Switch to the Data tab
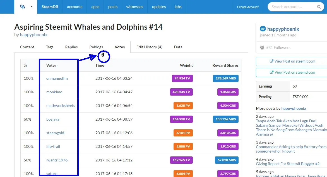 point(178,47)
